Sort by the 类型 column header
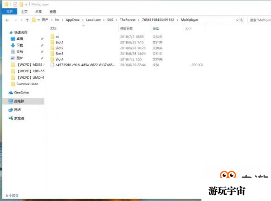The height and width of the screenshot is (201, 271). coord(156,29)
